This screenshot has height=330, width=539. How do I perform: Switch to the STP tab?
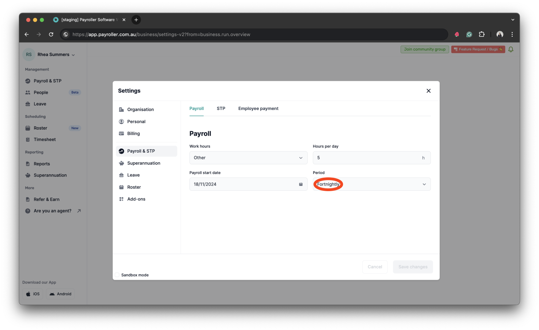coord(221,109)
